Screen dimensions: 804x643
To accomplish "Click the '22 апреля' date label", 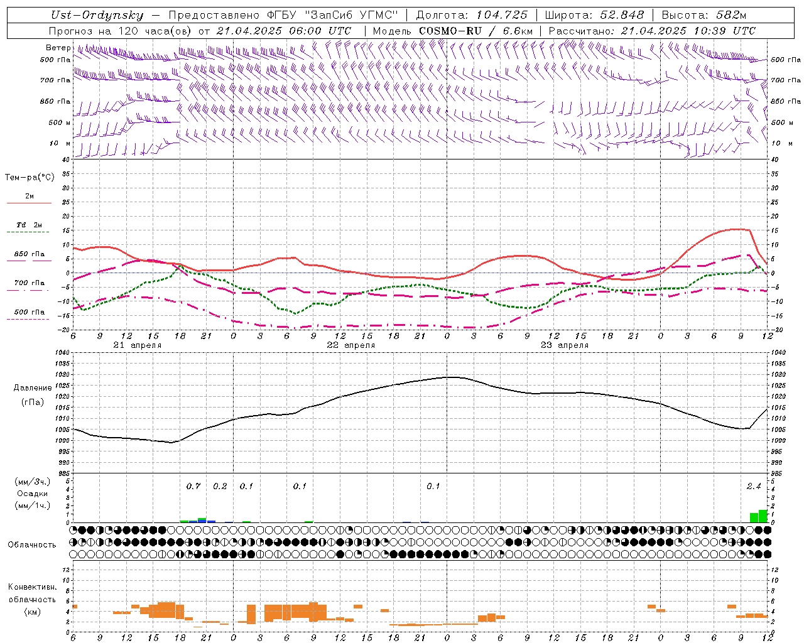I will point(350,345).
